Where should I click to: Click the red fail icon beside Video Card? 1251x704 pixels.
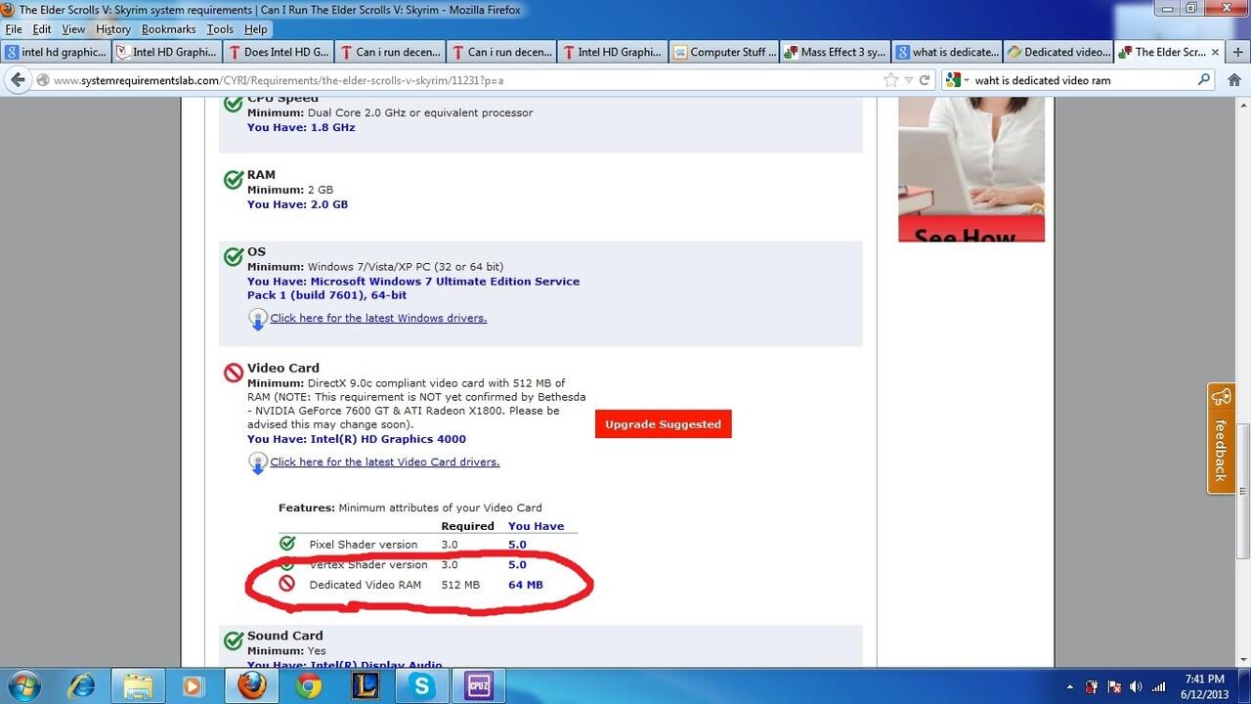click(233, 373)
